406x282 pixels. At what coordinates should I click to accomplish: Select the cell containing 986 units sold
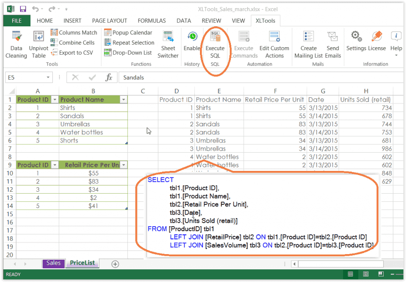(366, 149)
